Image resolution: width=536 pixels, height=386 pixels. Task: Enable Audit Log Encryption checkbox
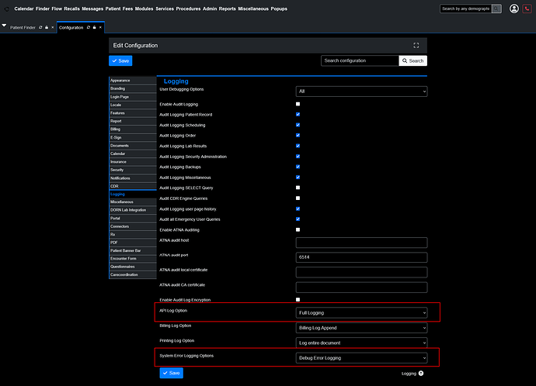pyautogui.click(x=298, y=300)
